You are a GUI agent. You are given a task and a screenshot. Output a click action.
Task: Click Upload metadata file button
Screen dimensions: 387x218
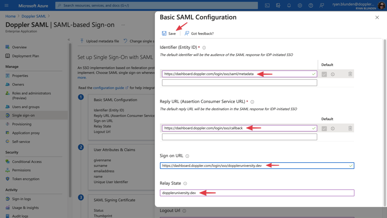coord(99,41)
